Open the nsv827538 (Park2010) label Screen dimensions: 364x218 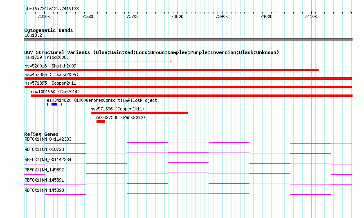point(121,117)
